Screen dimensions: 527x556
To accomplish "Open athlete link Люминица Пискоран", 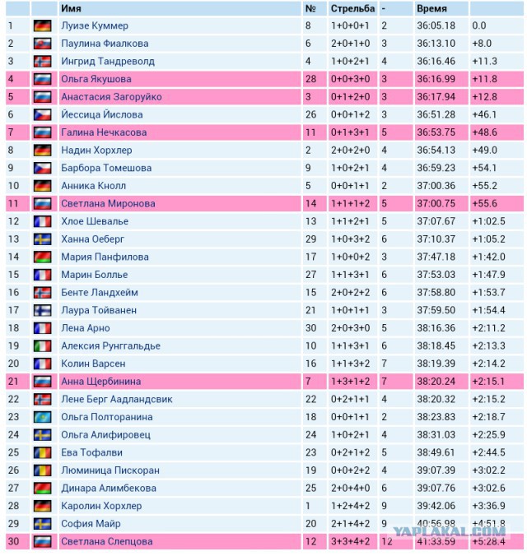I will click(x=110, y=470).
